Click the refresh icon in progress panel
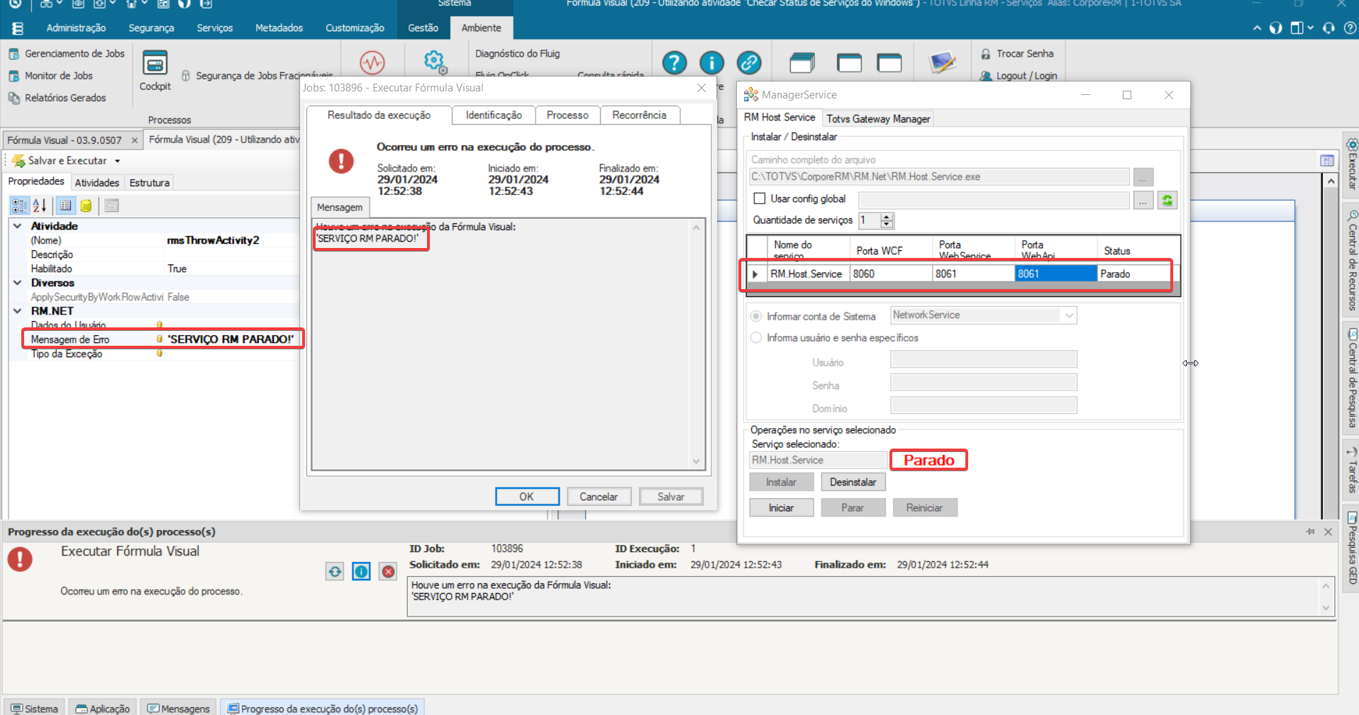 click(335, 571)
